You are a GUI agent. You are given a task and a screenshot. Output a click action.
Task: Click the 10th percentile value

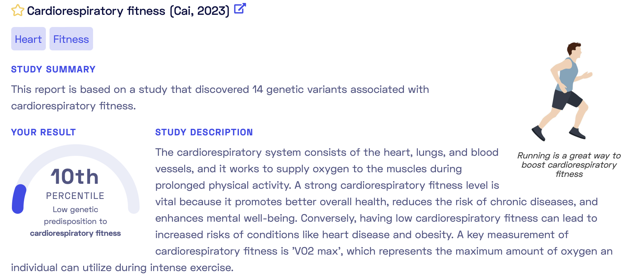(75, 177)
